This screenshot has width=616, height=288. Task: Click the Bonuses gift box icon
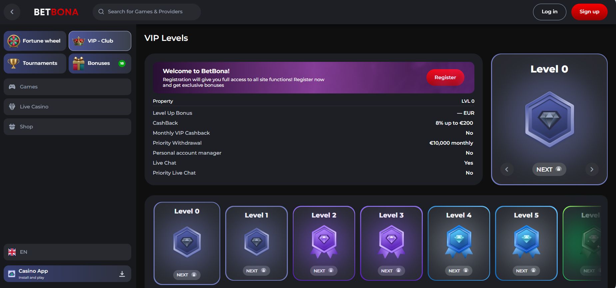point(79,64)
